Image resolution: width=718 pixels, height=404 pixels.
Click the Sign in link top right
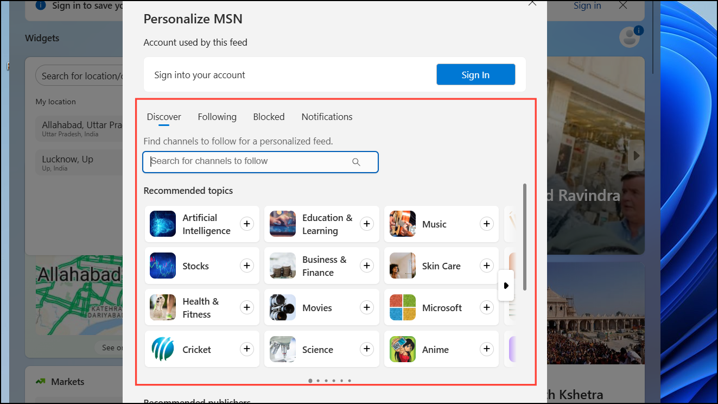(587, 5)
